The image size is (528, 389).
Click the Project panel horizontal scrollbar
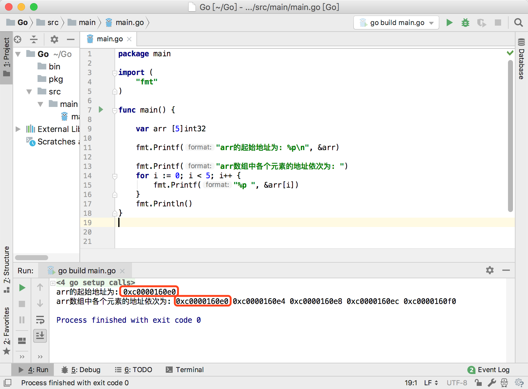click(32, 258)
